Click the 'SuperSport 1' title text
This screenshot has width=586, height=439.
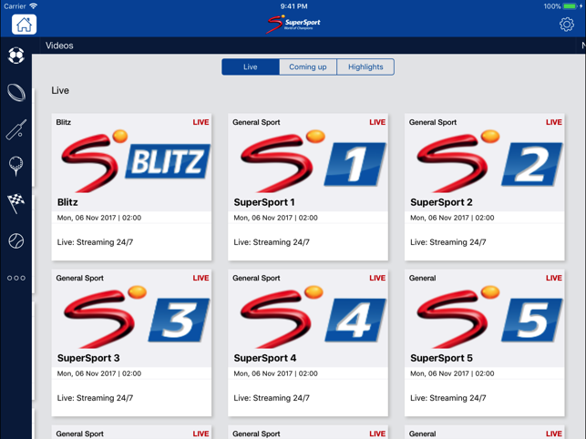(x=264, y=202)
